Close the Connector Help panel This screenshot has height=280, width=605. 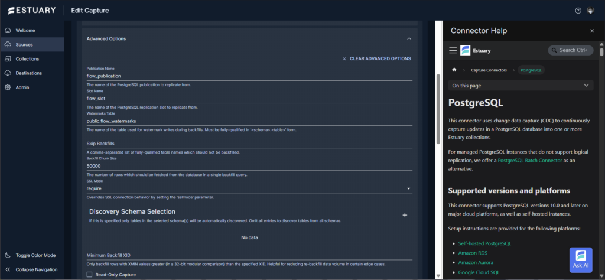click(x=592, y=31)
